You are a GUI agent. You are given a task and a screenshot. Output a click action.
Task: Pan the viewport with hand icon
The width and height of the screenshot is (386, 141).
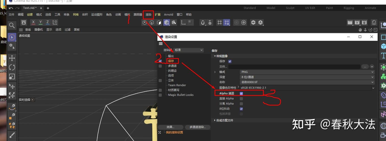click(x=360, y=30)
